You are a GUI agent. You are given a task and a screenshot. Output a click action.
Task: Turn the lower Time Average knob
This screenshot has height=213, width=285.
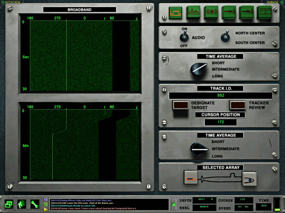click(x=199, y=149)
